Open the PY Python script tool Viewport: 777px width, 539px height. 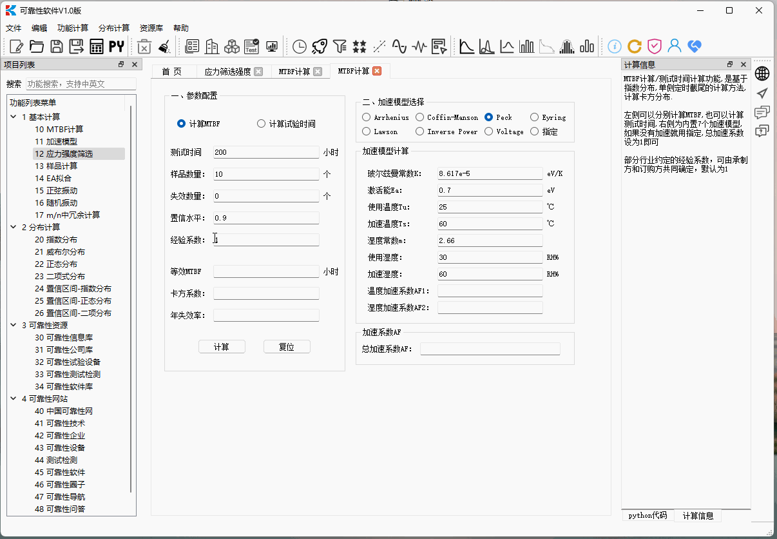tap(117, 46)
